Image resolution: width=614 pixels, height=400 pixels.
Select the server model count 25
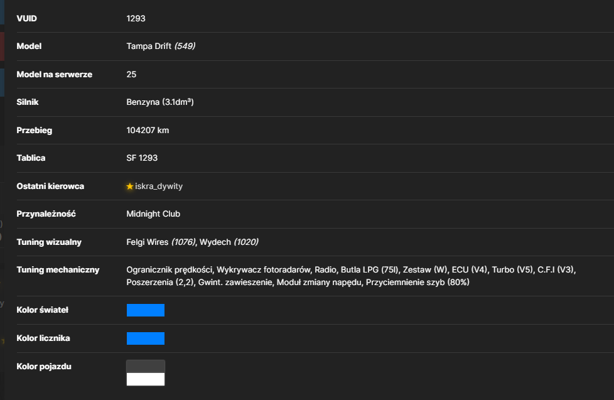(131, 75)
